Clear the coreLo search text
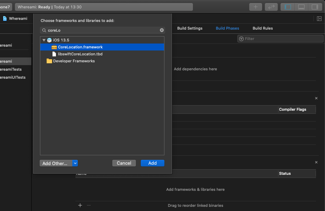325x211 pixels. (x=162, y=30)
